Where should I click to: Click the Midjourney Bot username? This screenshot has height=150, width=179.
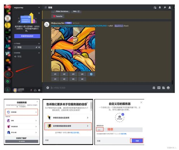(58, 23)
